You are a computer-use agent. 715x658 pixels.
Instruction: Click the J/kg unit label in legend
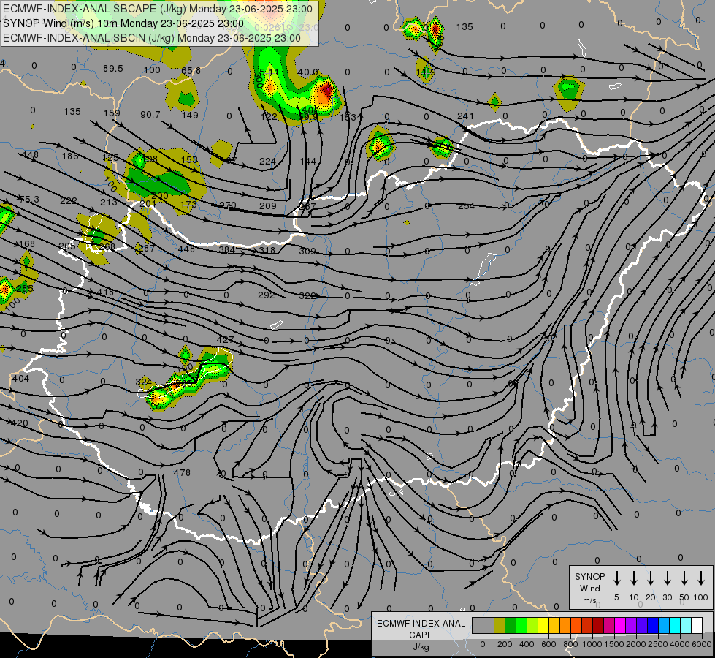[x=421, y=647]
